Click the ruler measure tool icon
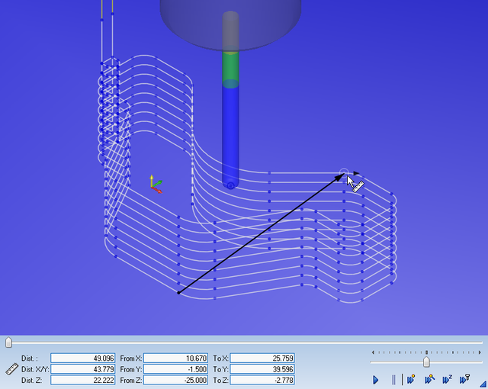 click(12, 369)
